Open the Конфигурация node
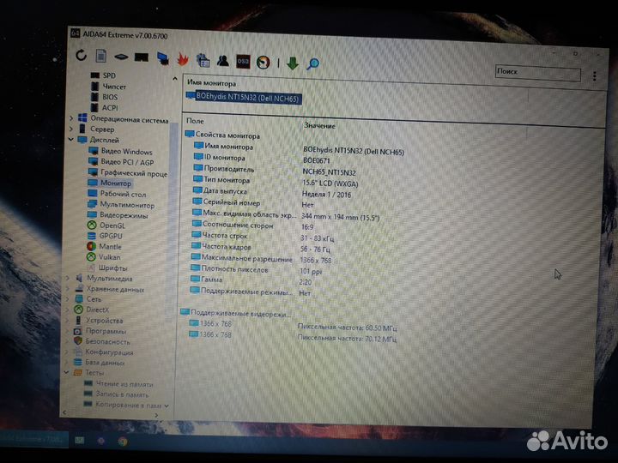The height and width of the screenshot is (463, 618). (109, 352)
